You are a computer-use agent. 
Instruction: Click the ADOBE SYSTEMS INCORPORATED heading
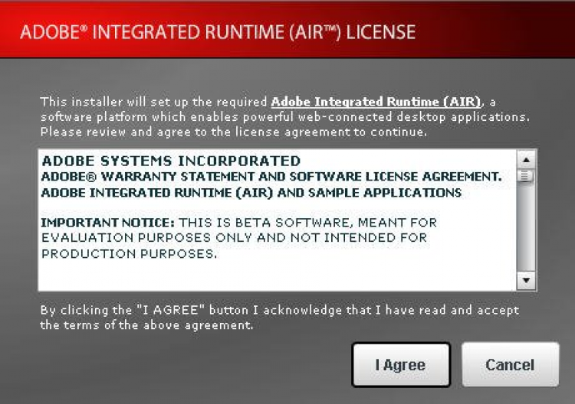tap(171, 161)
